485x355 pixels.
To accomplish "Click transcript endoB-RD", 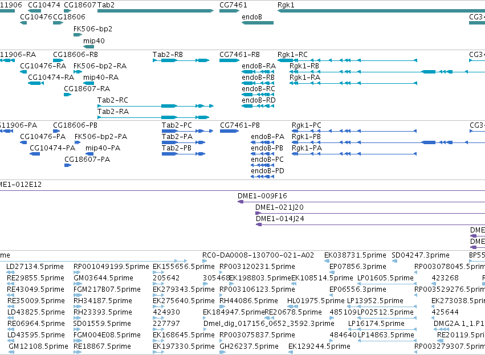I will (258, 106).
